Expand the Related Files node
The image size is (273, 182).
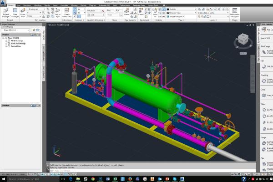click(x=5, y=45)
